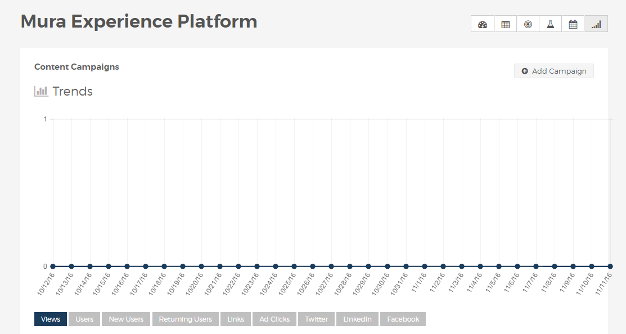Click the data point for 11/11/16

pos(610,266)
